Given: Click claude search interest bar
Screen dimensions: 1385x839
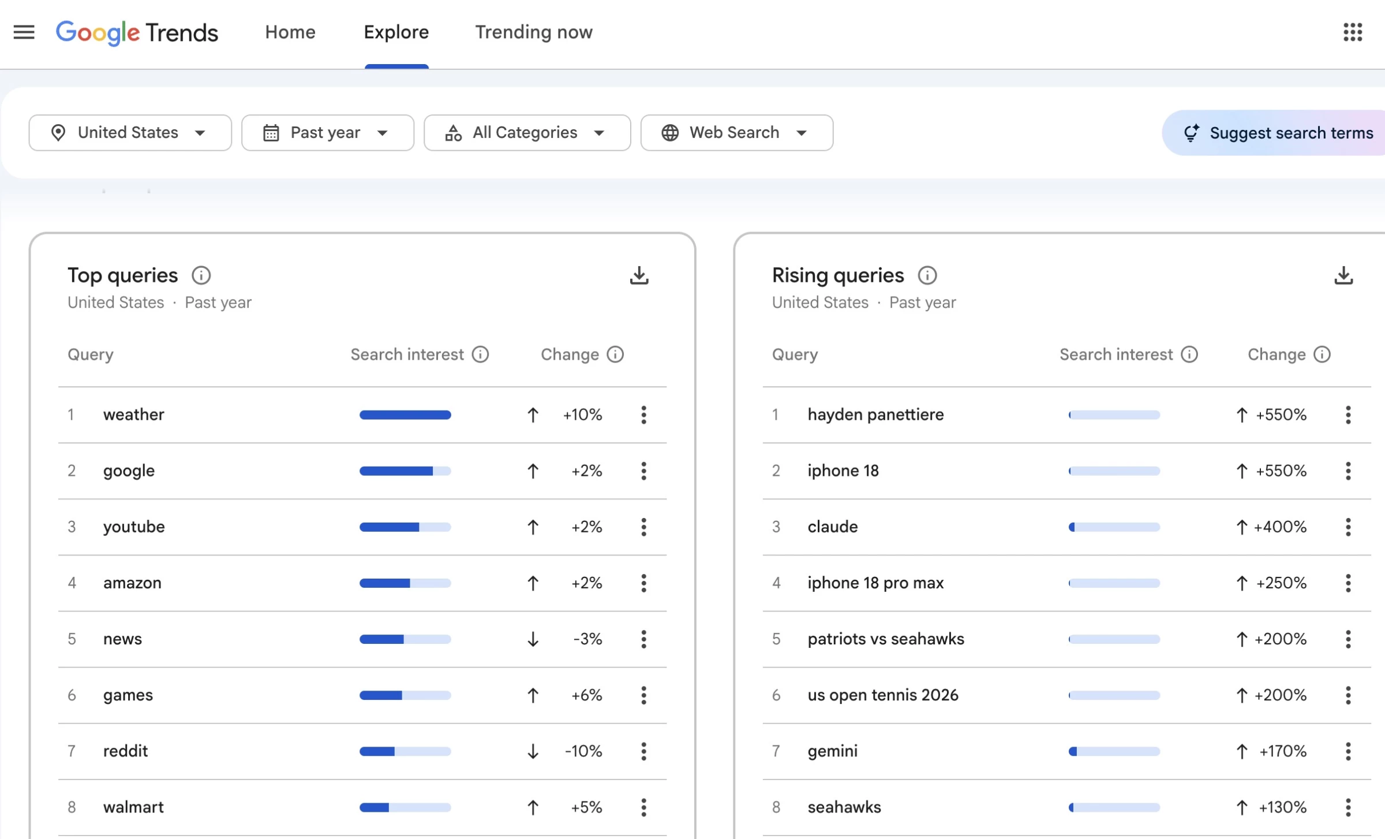Looking at the screenshot, I should pyautogui.click(x=1114, y=527).
